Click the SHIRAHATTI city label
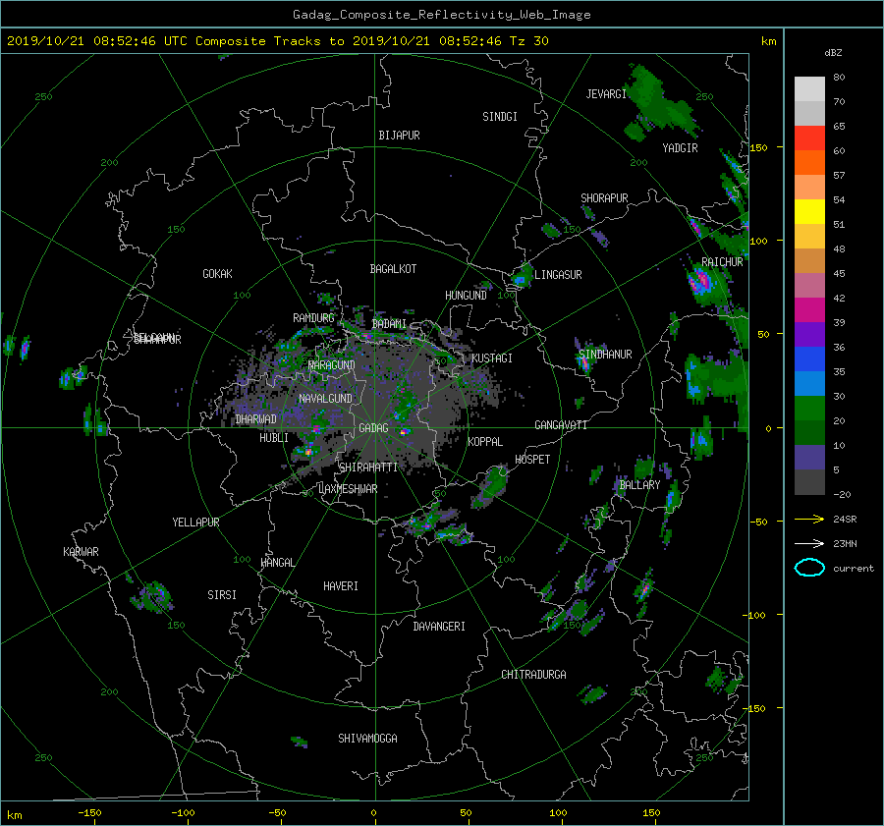The width and height of the screenshot is (884, 826). (368, 468)
